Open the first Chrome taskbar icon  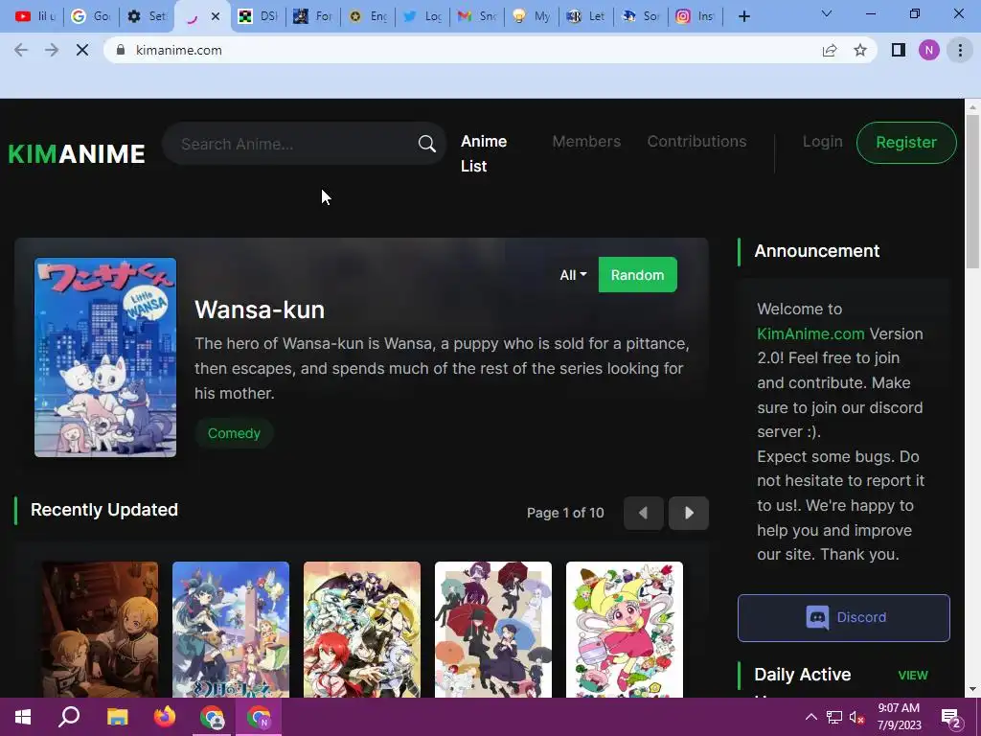[212, 717]
